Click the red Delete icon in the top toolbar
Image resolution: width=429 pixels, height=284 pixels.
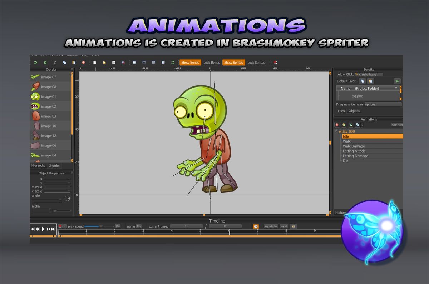84,63
